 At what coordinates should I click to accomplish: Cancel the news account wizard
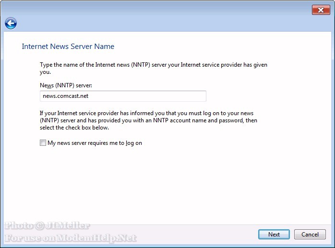point(310,235)
